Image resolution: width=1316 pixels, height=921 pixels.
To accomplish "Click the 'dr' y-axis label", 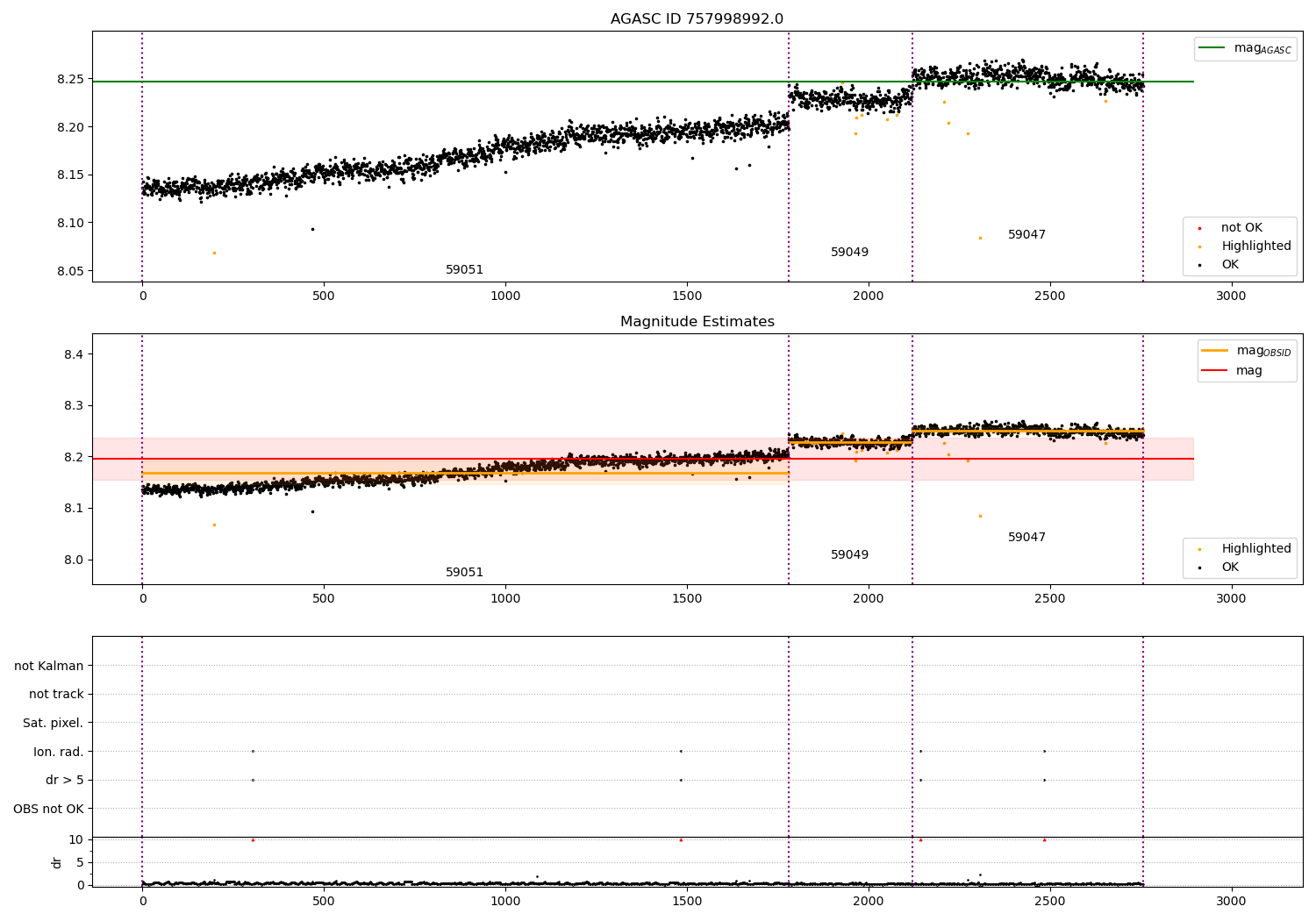I will (x=57, y=862).
